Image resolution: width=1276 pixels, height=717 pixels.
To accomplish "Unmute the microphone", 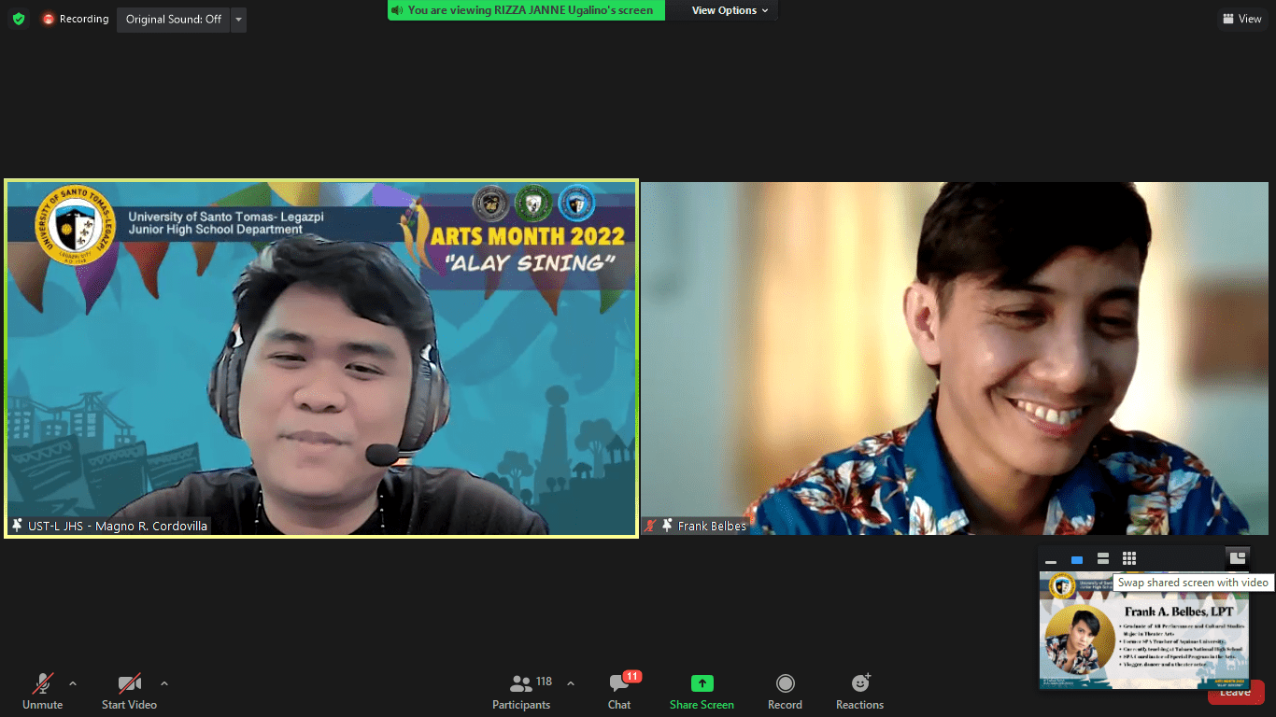I will coord(42,692).
